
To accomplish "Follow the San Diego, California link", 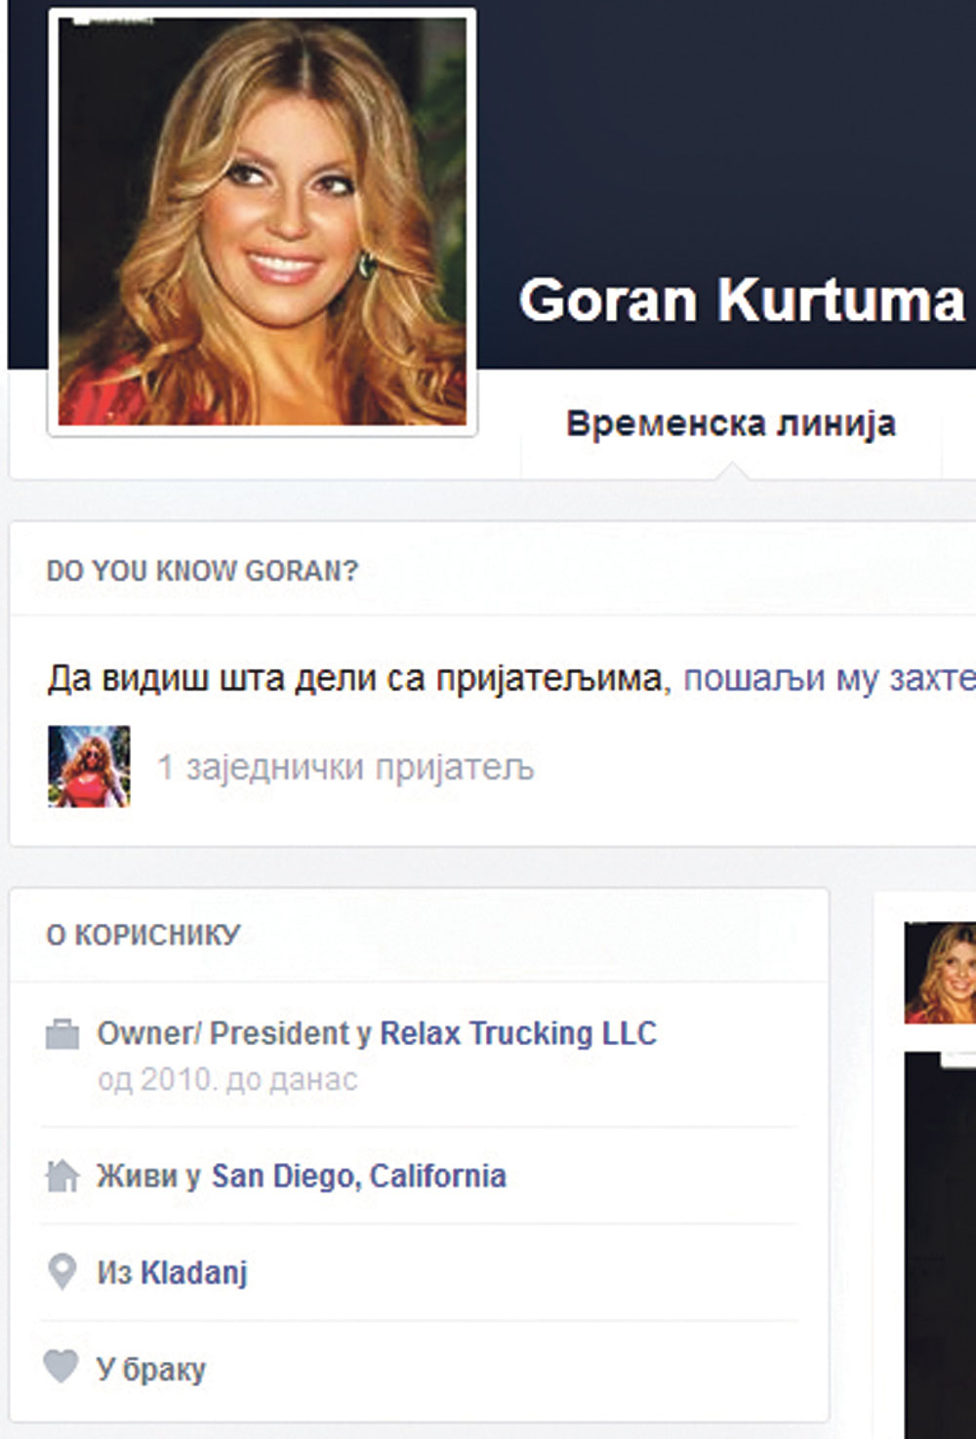I will coord(358,1177).
